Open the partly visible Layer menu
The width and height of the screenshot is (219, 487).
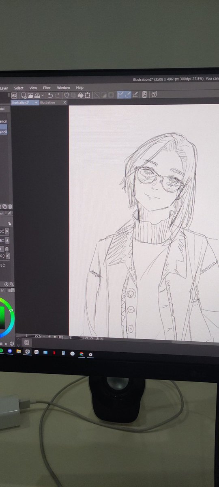click(4, 88)
